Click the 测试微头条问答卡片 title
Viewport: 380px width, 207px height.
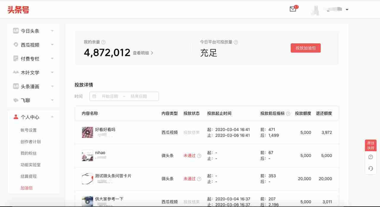pos(113,176)
